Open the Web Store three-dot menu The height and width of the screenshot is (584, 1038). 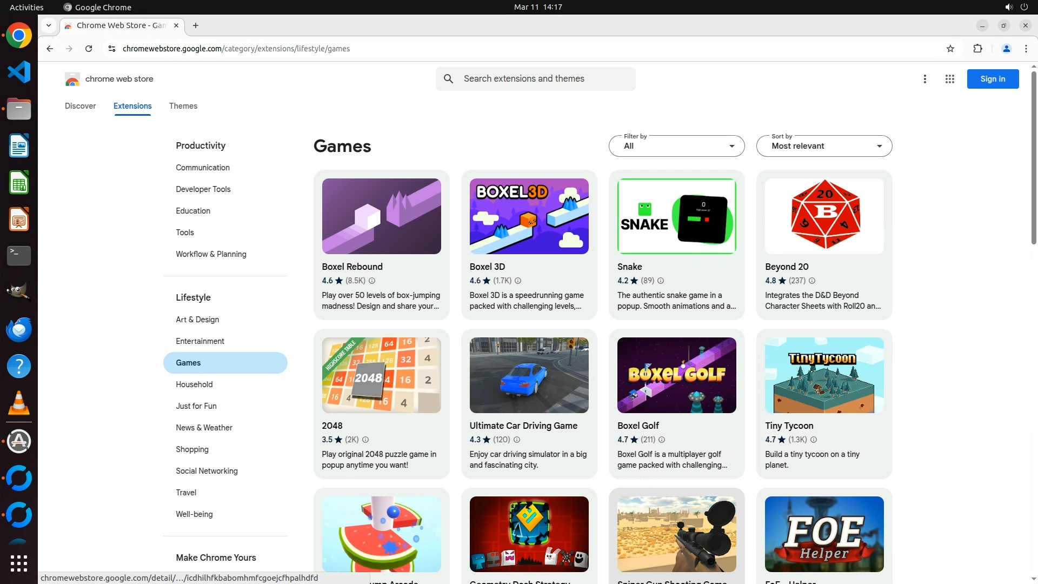[924, 79]
